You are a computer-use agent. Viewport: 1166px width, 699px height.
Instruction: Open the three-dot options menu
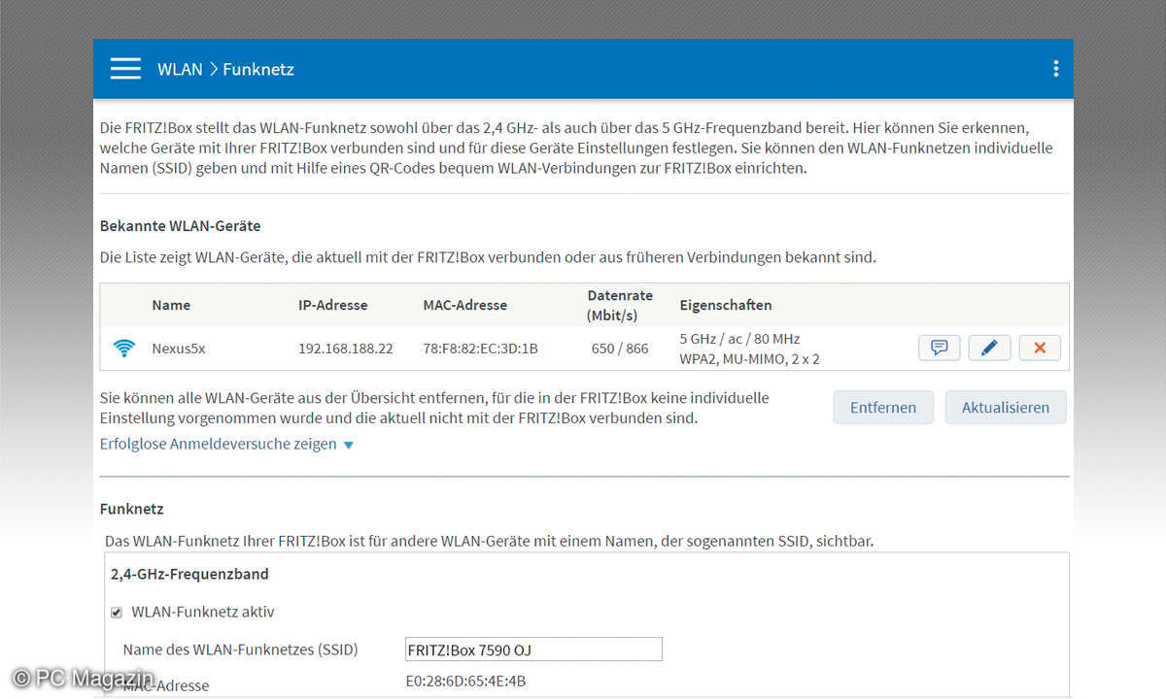(1055, 69)
